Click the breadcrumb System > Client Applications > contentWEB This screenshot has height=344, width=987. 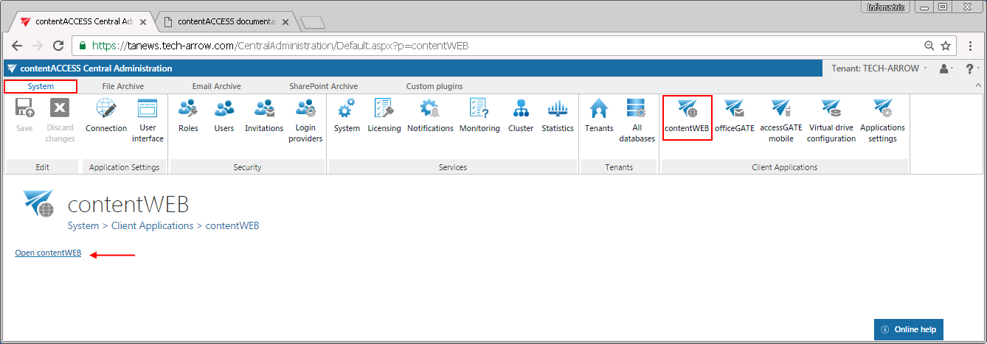coord(163,225)
